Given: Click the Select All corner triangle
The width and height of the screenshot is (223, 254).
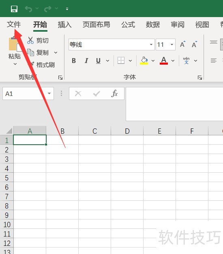Looking at the screenshot, I should point(9,131).
